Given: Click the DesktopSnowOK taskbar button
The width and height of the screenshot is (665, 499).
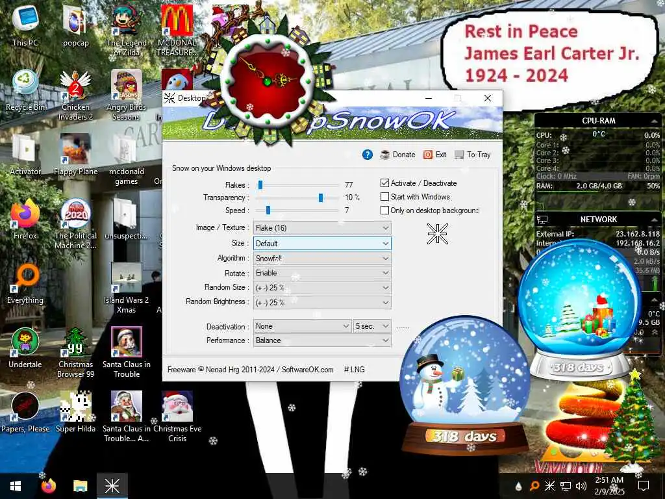Looking at the screenshot, I should click(x=112, y=486).
